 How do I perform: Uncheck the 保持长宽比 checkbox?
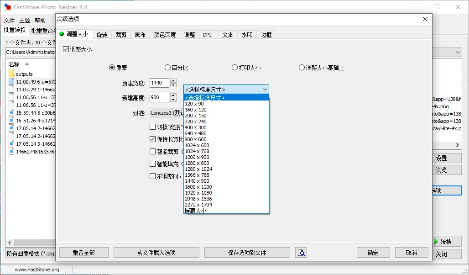coord(154,139)
